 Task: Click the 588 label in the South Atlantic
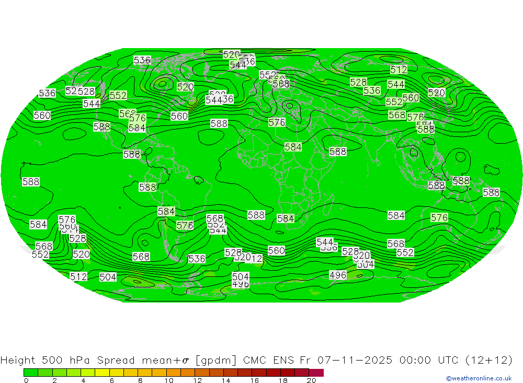(x=256, y=215)
